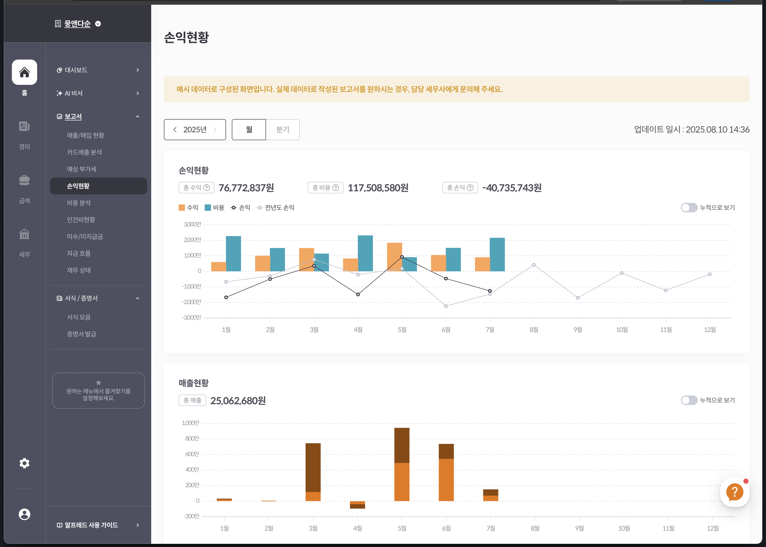Click the 대시보드 pie chart icon
This screenshot has height=547, width=766.
pos(59,70)
